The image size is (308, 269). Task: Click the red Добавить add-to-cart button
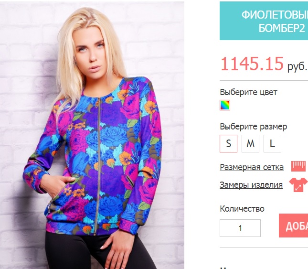(x=294, y=226)
